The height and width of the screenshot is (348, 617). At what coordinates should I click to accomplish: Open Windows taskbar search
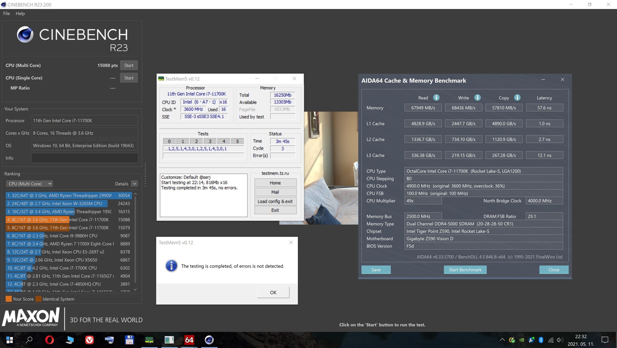[29, 340]
